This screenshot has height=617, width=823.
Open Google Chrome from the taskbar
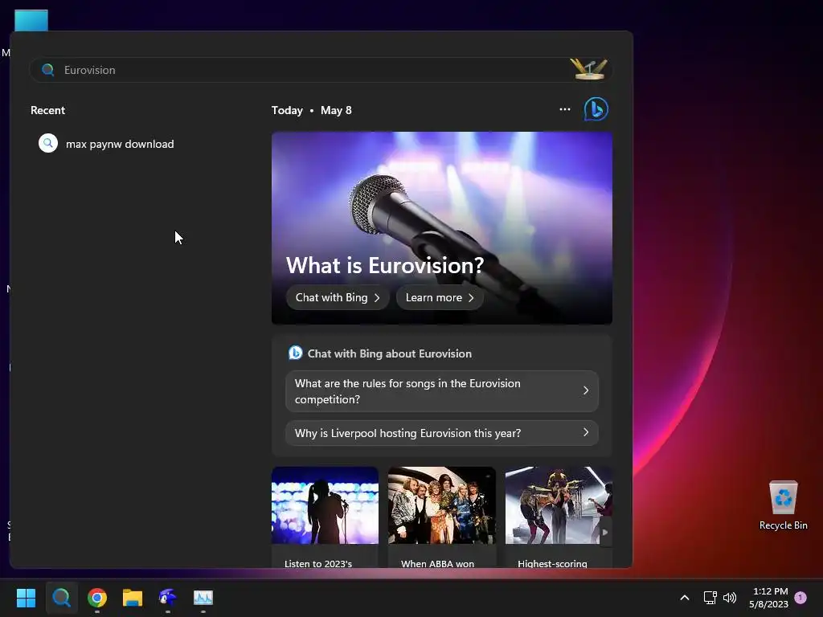tap(97, 598)
